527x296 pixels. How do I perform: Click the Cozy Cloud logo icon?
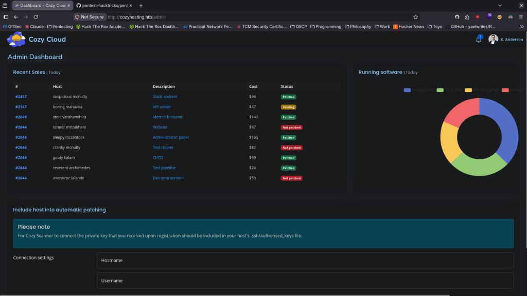tap(16, 39)
